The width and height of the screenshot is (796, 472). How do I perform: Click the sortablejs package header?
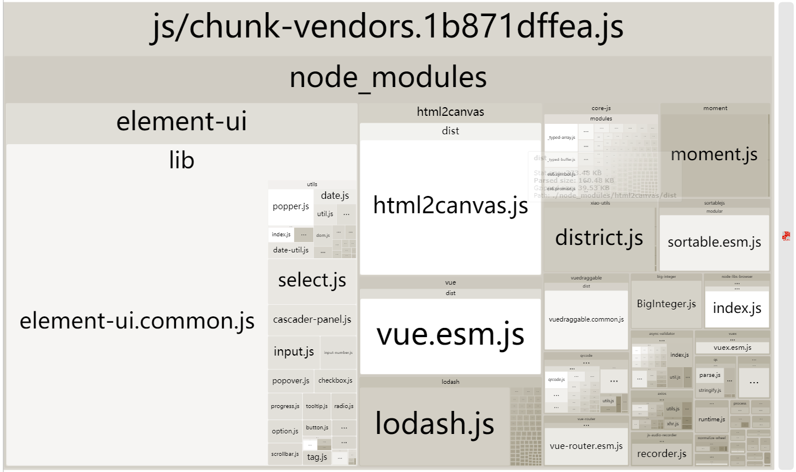[714, 203]
